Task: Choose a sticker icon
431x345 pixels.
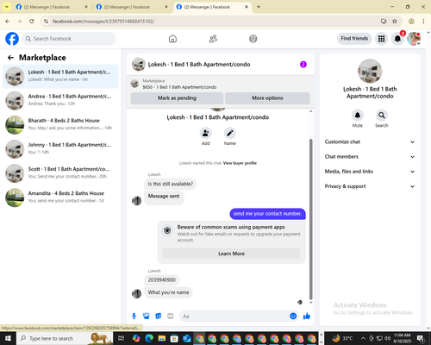Action: point(159,317)
